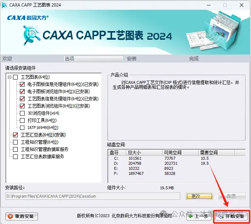Click the install path input field
This screenshot has width=251, height=224.
(93, 196)
